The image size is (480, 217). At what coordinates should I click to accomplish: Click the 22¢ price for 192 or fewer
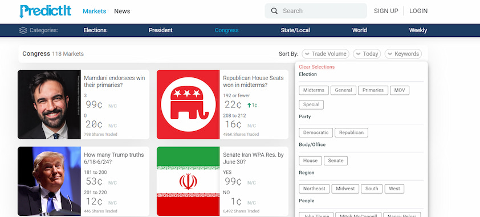click(233, 105)
